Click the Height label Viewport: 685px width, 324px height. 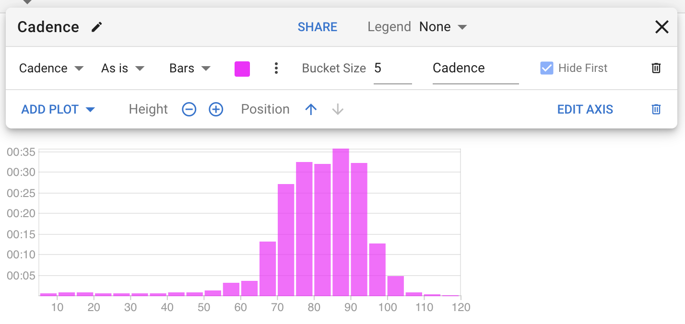click(x=148, y=109)
